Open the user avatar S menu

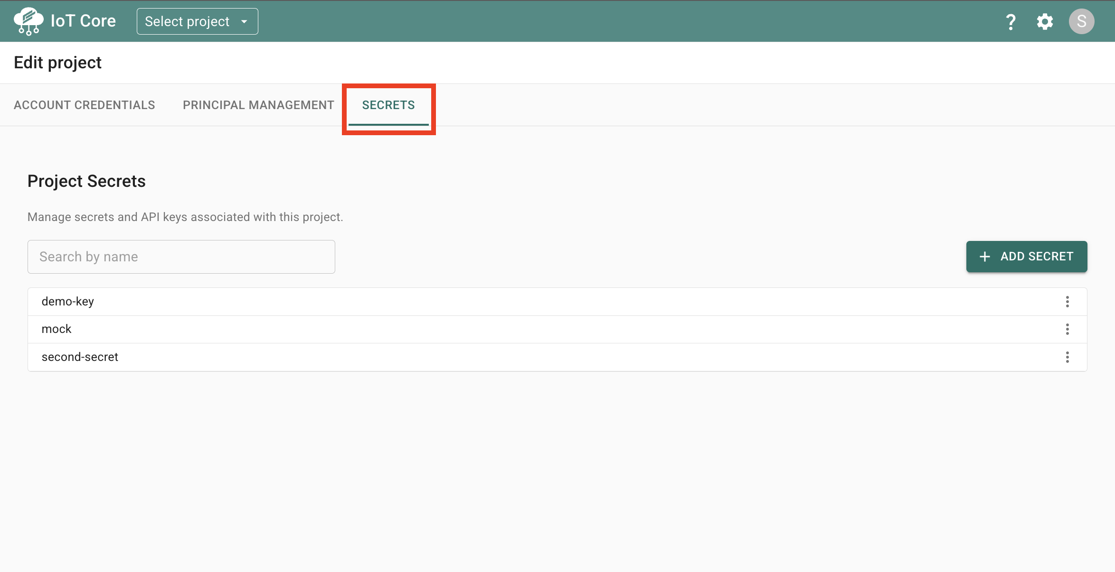point(1081,21)
